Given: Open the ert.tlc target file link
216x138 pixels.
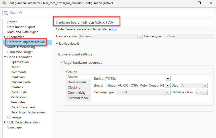Looking at the screenshot, I should (x=113, y=29).
